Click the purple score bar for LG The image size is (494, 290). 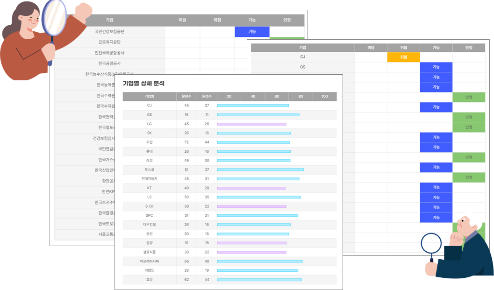[252, 124]
